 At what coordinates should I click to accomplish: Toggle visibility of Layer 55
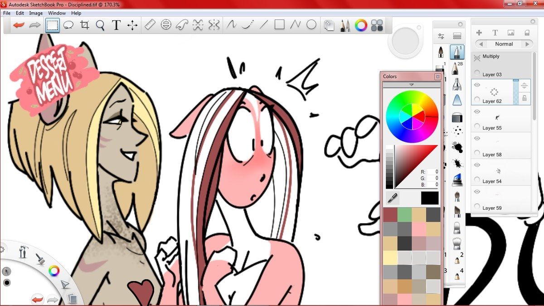pyautogui.click(x=477, y=112)
